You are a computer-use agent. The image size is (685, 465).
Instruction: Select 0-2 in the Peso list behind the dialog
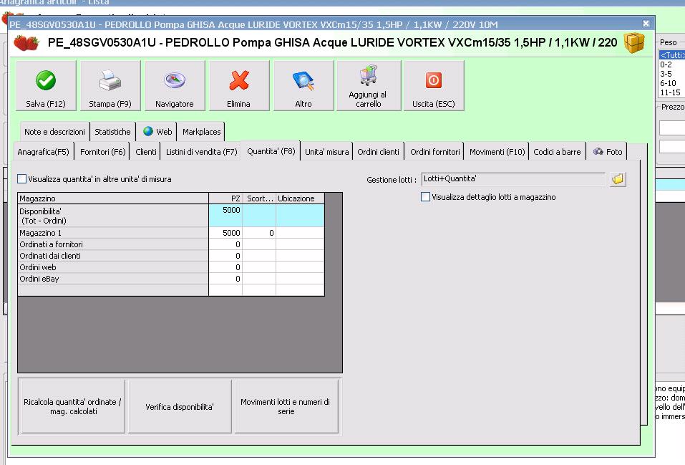[671, 64]
